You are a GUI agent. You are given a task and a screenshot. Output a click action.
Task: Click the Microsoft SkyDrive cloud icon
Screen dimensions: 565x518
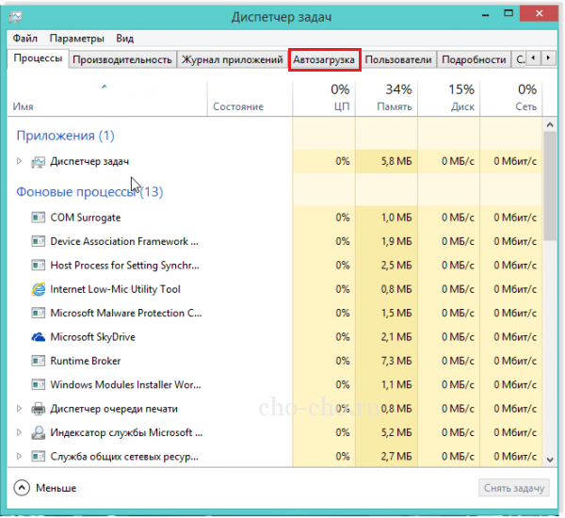click(39, 337)
